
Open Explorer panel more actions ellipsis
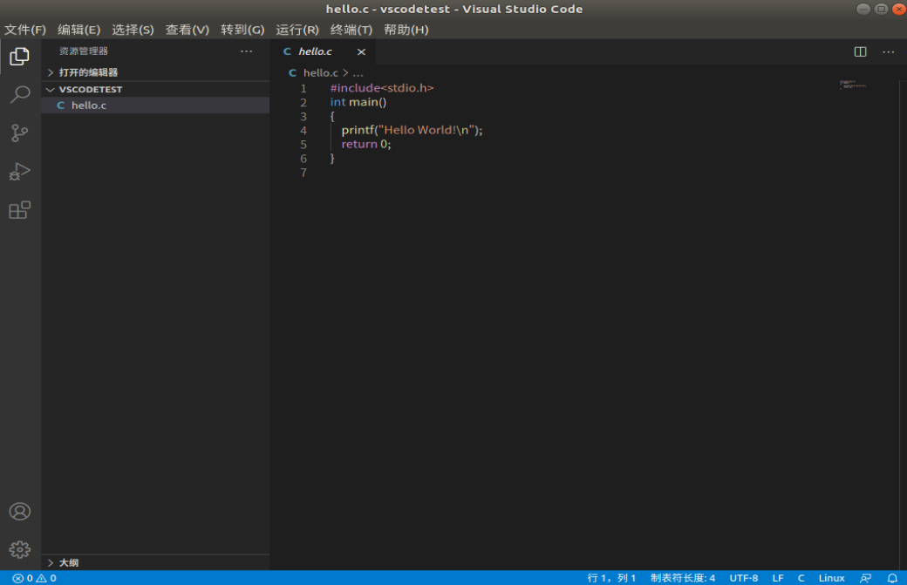click(247, 51)
